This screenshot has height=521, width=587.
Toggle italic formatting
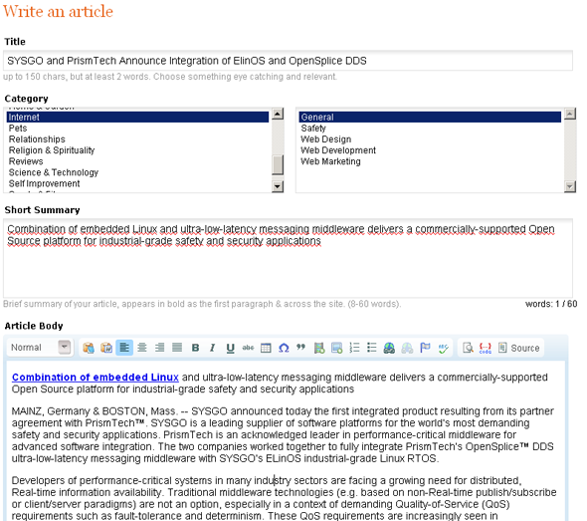pyautogui.click(x=212, y=348)
